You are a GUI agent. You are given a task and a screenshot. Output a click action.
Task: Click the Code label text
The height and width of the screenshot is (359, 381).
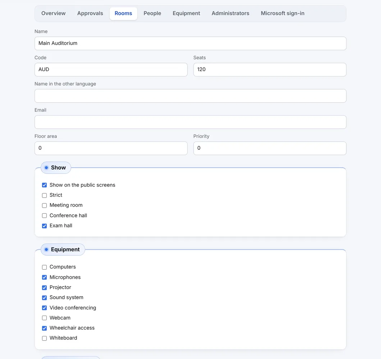coord(40,58)
